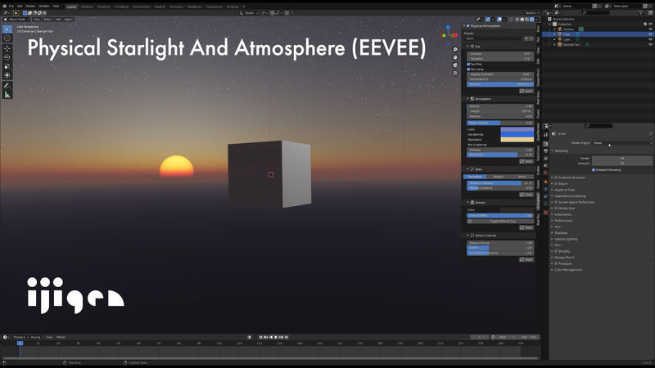This screenshot has width=655, height=368.
Task: Select the Rotate tool
Action: (x=7, y=57)
